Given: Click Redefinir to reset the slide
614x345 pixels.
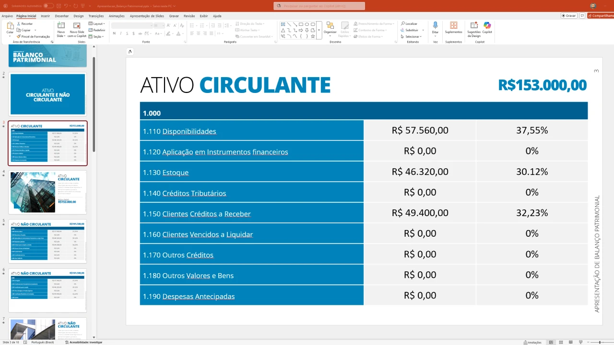Looking at the screenshot, I should 97,30.
